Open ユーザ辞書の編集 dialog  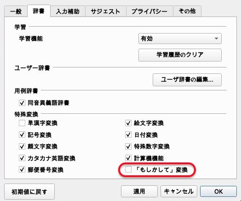pyautogui.click(x=187, y=80)
